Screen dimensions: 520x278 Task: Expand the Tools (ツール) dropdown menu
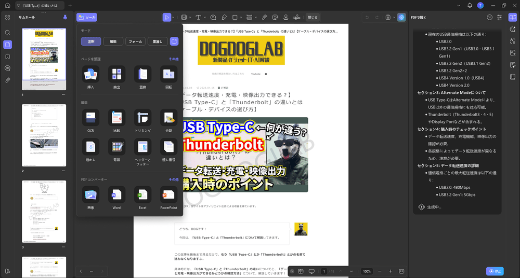pyautogui.click(x=87, y=17)
